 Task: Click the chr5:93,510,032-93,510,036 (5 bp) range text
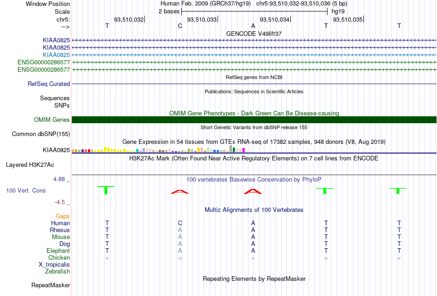pyautogui.click(x=302, y=4)
